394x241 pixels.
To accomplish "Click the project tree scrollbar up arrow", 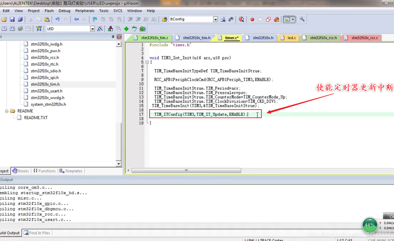I will tap(119, 44).
